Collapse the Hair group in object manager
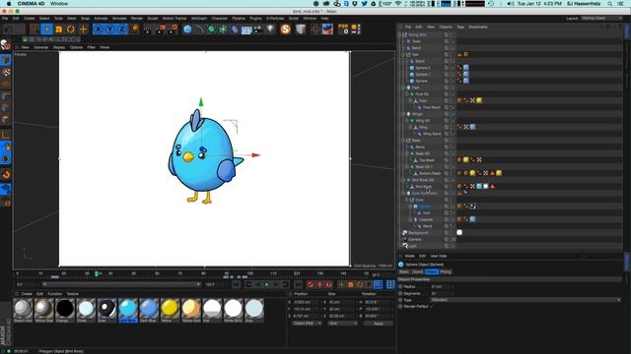 click(403, 55)
